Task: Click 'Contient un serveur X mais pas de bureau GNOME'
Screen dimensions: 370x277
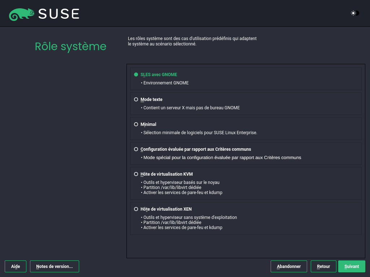Action: pos(192,107)
